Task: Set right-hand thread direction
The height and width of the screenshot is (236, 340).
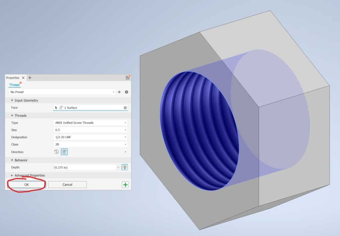Action: [x=64, y=152]
